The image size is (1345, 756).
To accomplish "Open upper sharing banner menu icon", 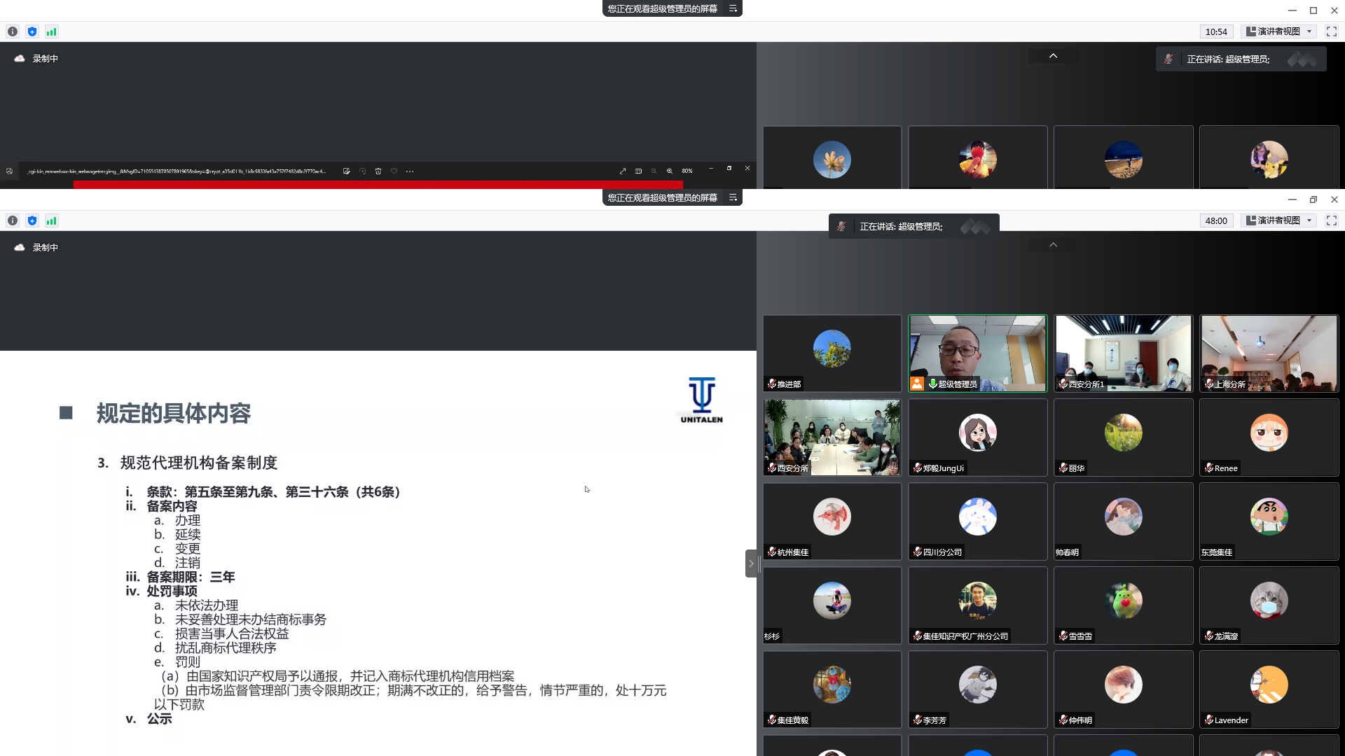I will click(x=733, y=8).
